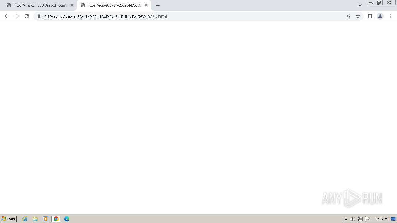
Task: Bookmark this tab with the star icon
Action: point(358,16)
